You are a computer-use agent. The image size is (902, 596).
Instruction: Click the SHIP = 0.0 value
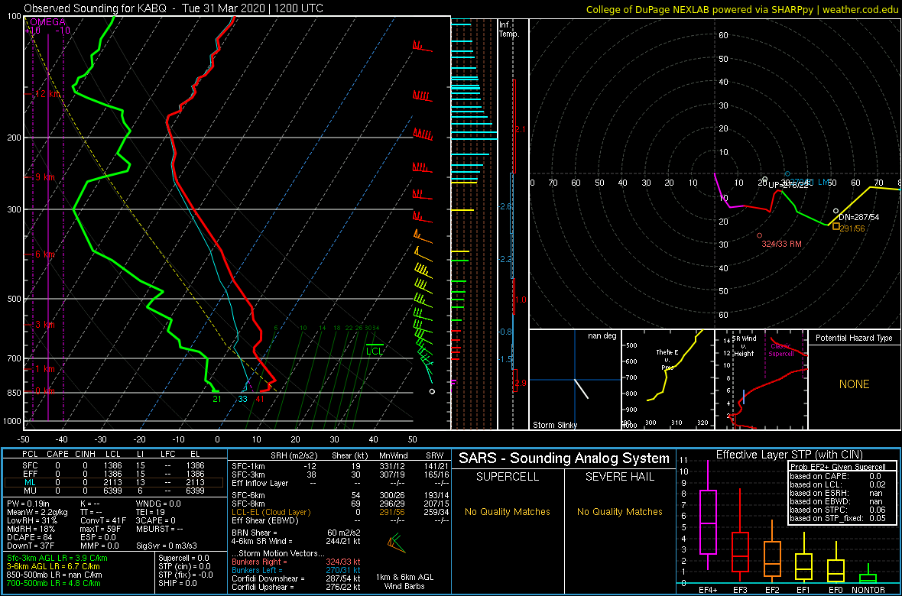(x=177, y=583)
